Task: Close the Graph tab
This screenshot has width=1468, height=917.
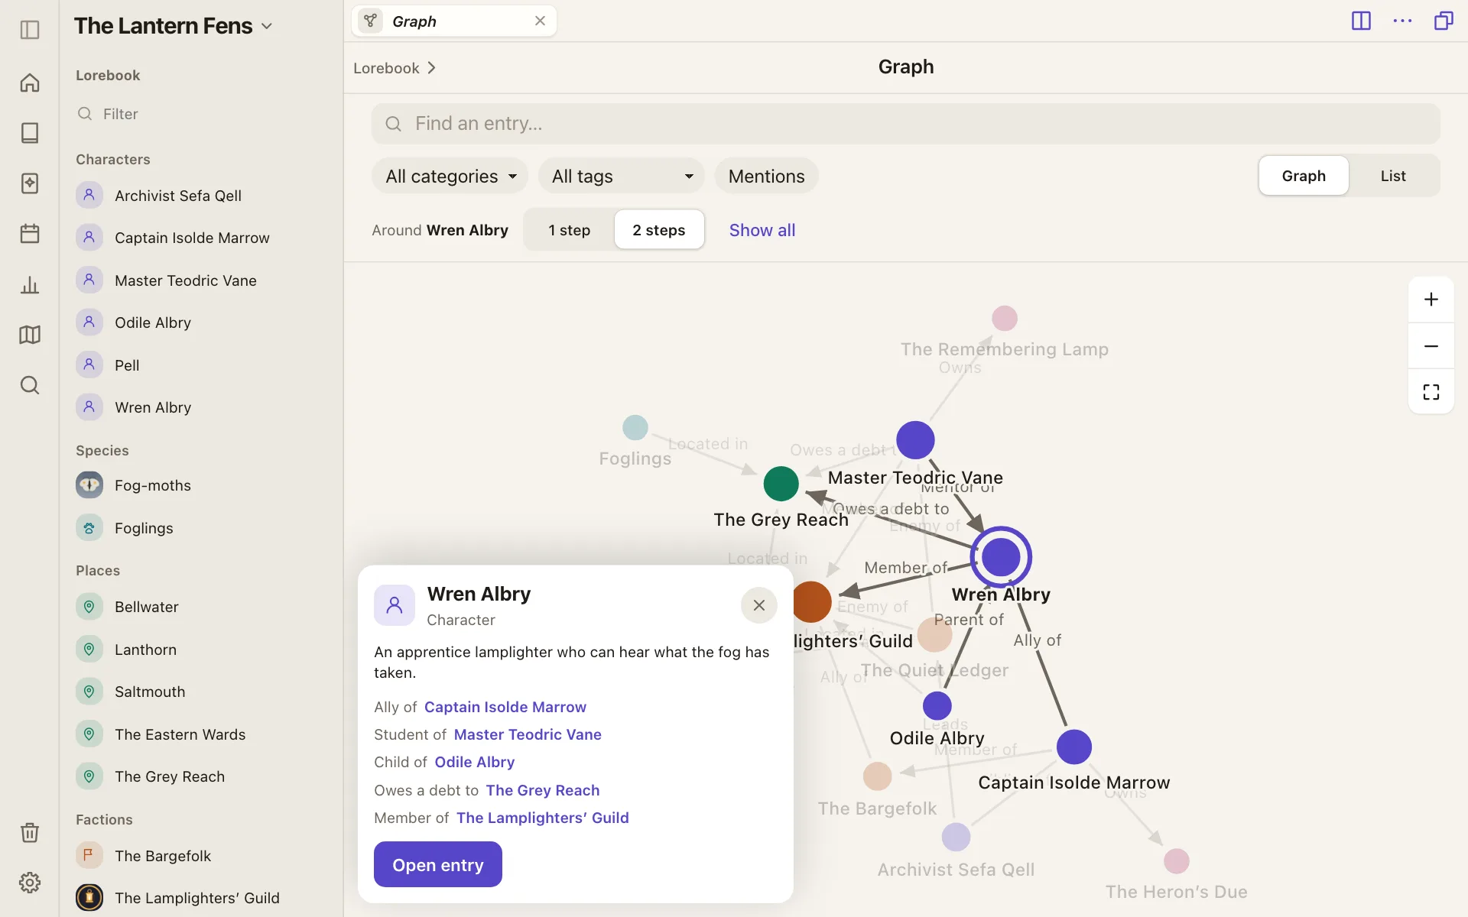Action: (x=540, y=21)
